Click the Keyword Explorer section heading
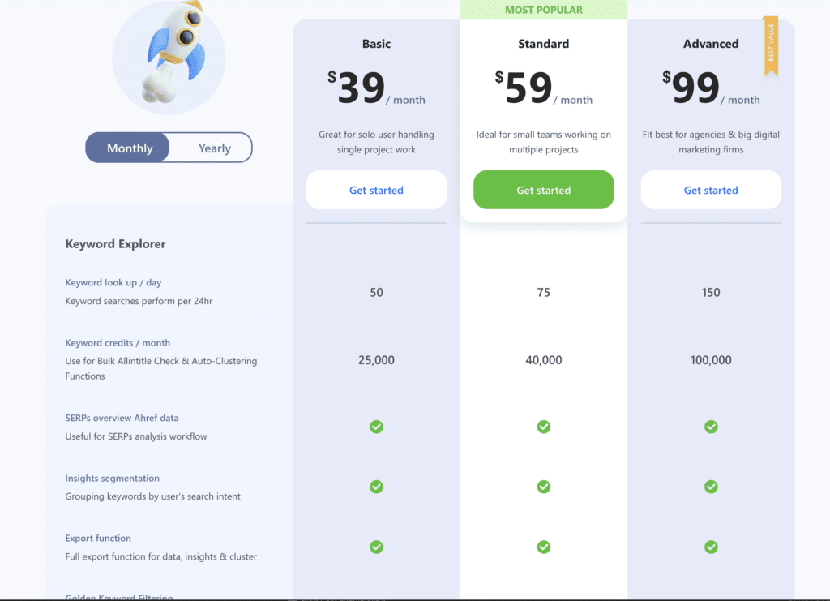 pos(115,244)
